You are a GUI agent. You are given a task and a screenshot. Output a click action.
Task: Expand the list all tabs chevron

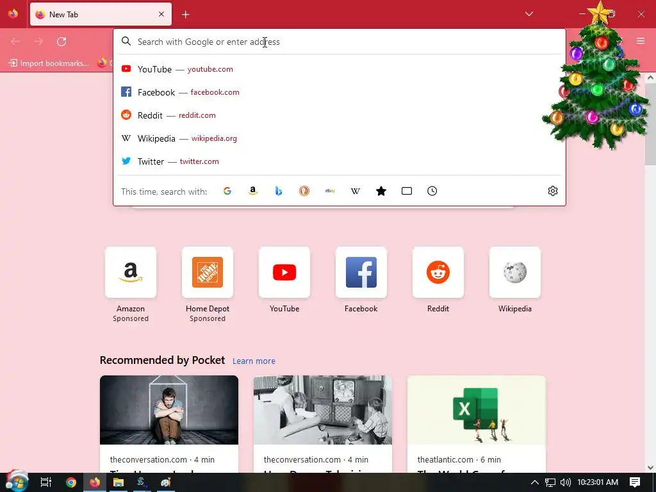tap(529, 14)
